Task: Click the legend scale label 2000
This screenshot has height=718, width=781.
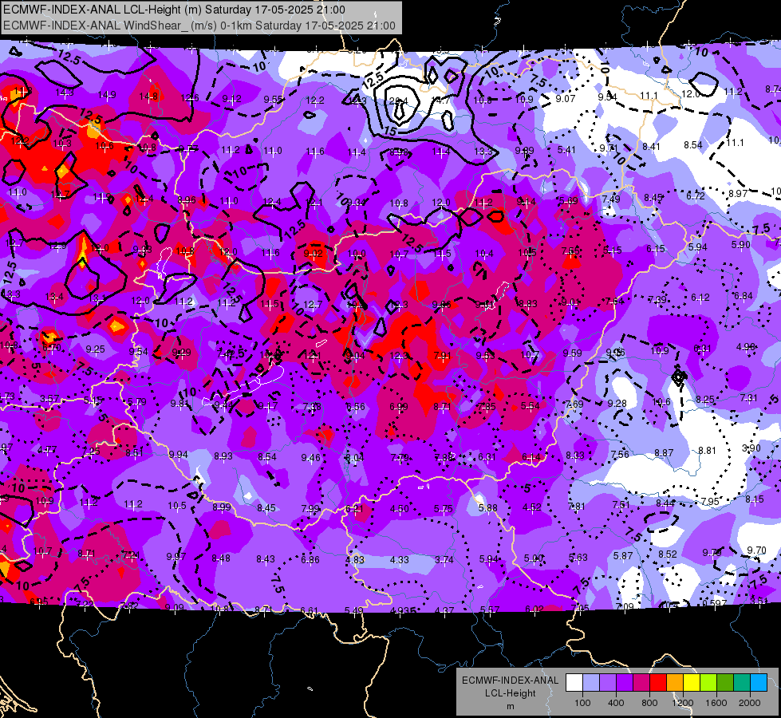Action: pyautogui.click(x=750, y=703)
